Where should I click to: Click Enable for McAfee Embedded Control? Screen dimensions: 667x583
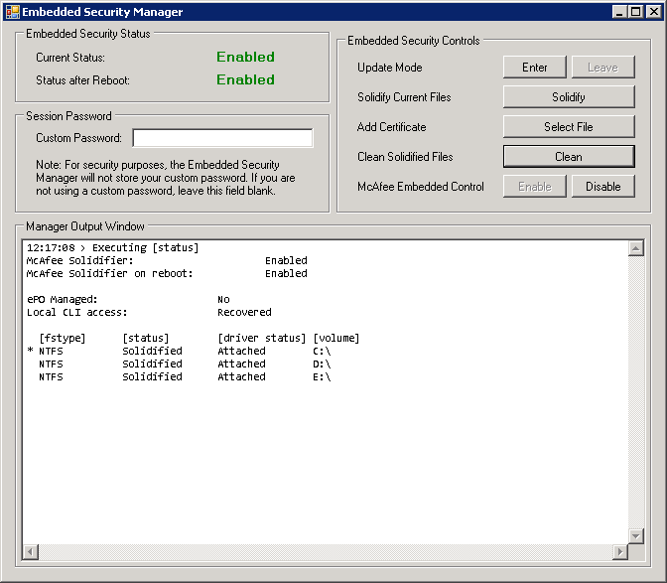(535, 187)
